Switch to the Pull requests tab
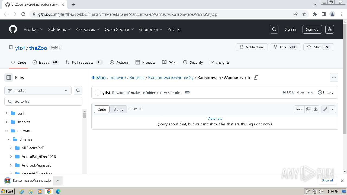The image size is (347, 195). [84, 62]
